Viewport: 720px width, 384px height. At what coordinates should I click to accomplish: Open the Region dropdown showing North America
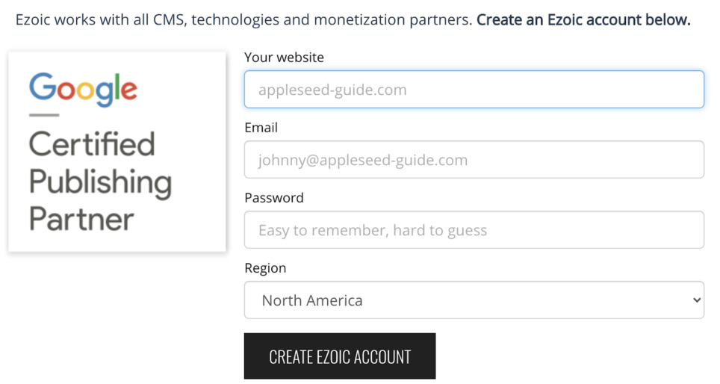pos(474,300)
